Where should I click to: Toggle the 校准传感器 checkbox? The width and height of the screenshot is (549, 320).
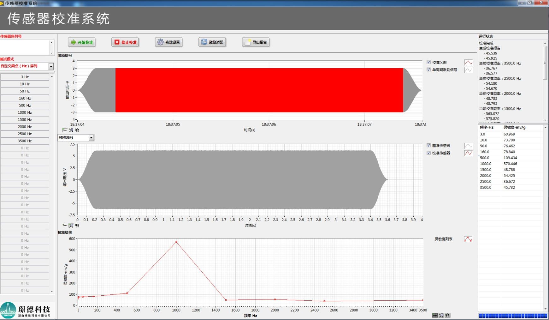[428, 153]
